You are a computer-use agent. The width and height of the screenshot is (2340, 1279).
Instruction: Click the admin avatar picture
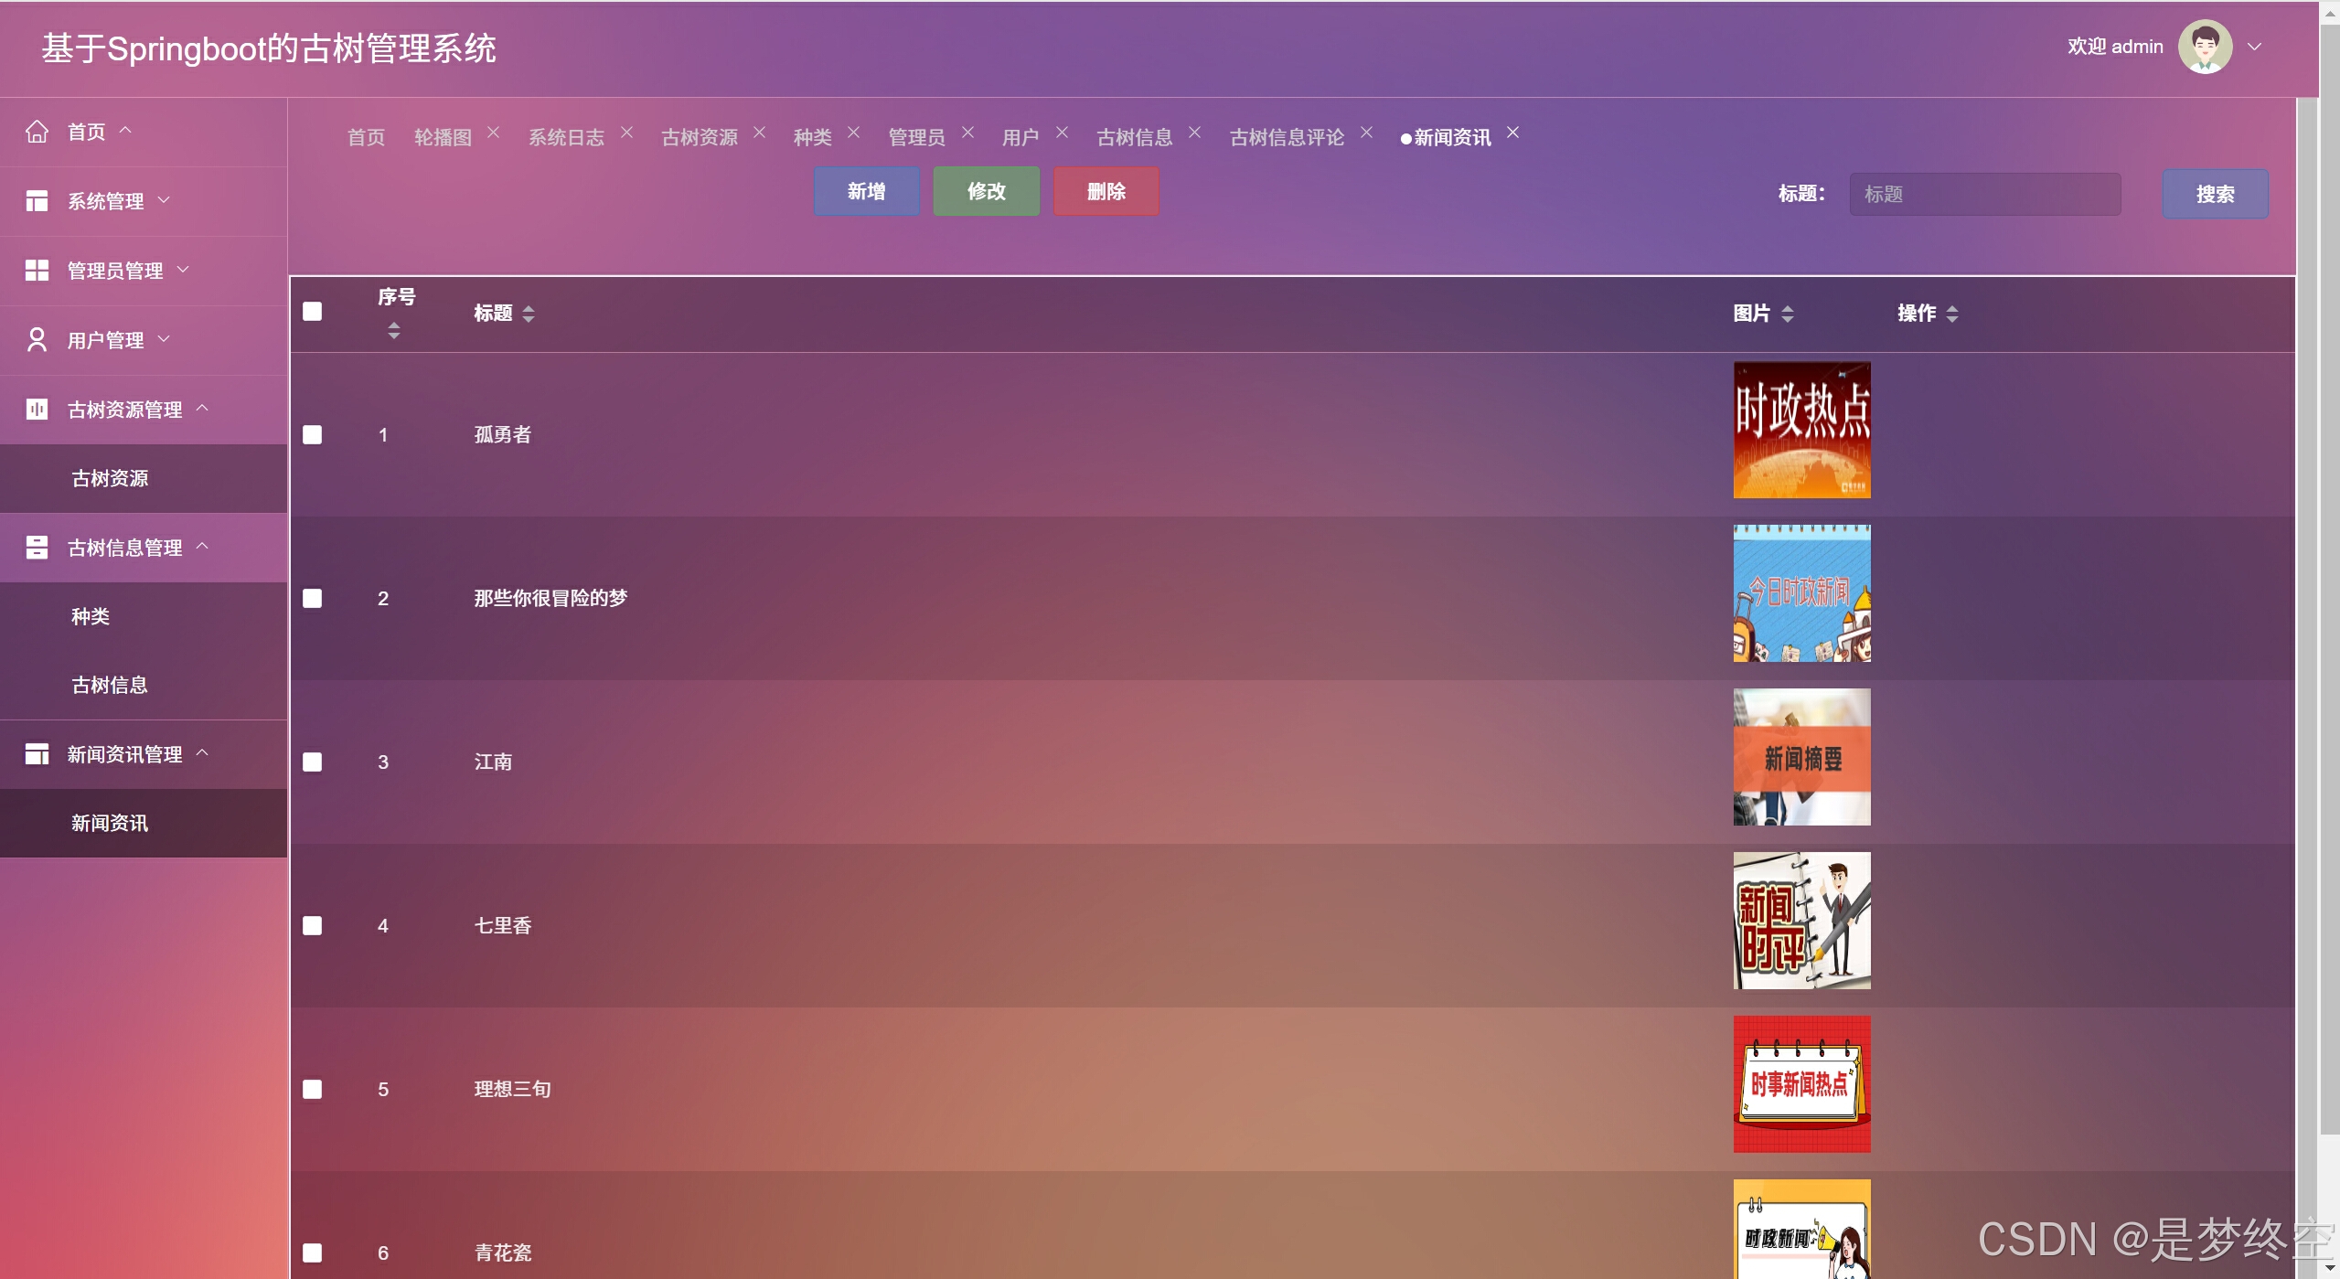tap(2205, 47)
